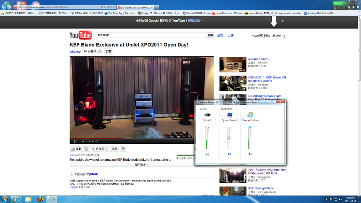Viewport: 361px width, 203px height.
Task: Open the SC-37-1 device dropdown
Action: 215,120
